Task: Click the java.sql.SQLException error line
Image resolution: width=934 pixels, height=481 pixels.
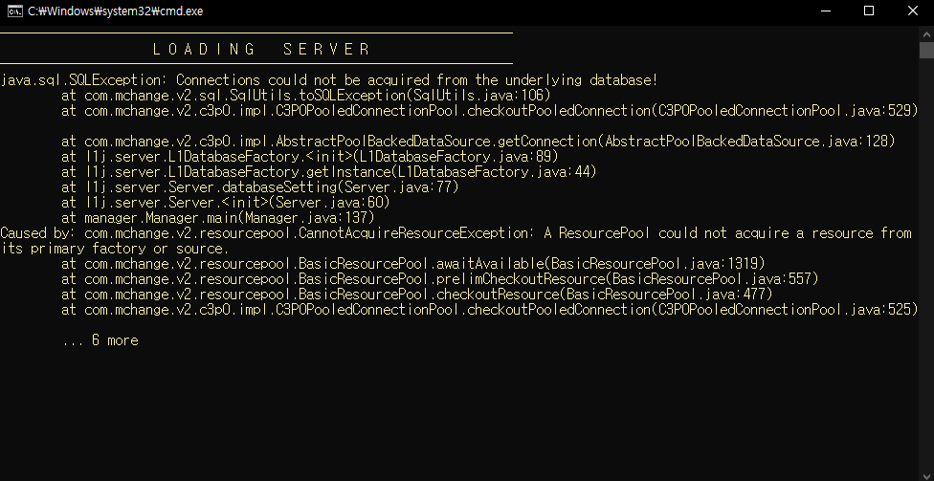Action: [x=329, y=80]
